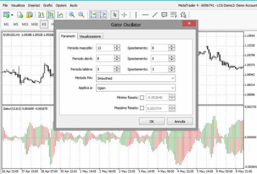The image size is (257, 174).
Task: Enable the Massimo fissato checkbox
Action: point(142,108)
